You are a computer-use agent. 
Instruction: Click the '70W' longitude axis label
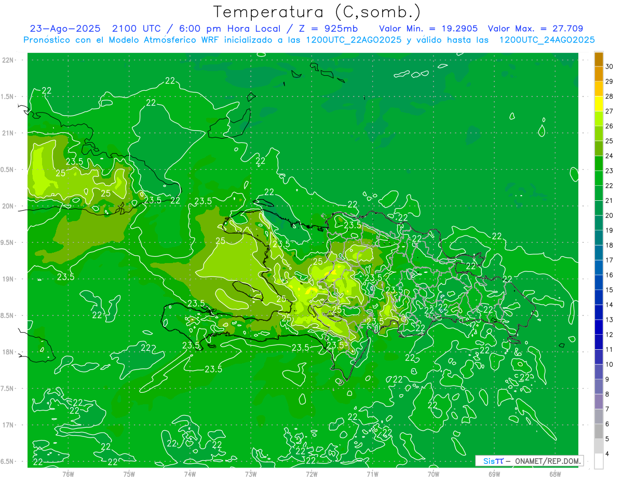pyautogui.click(x=434, y=474)
